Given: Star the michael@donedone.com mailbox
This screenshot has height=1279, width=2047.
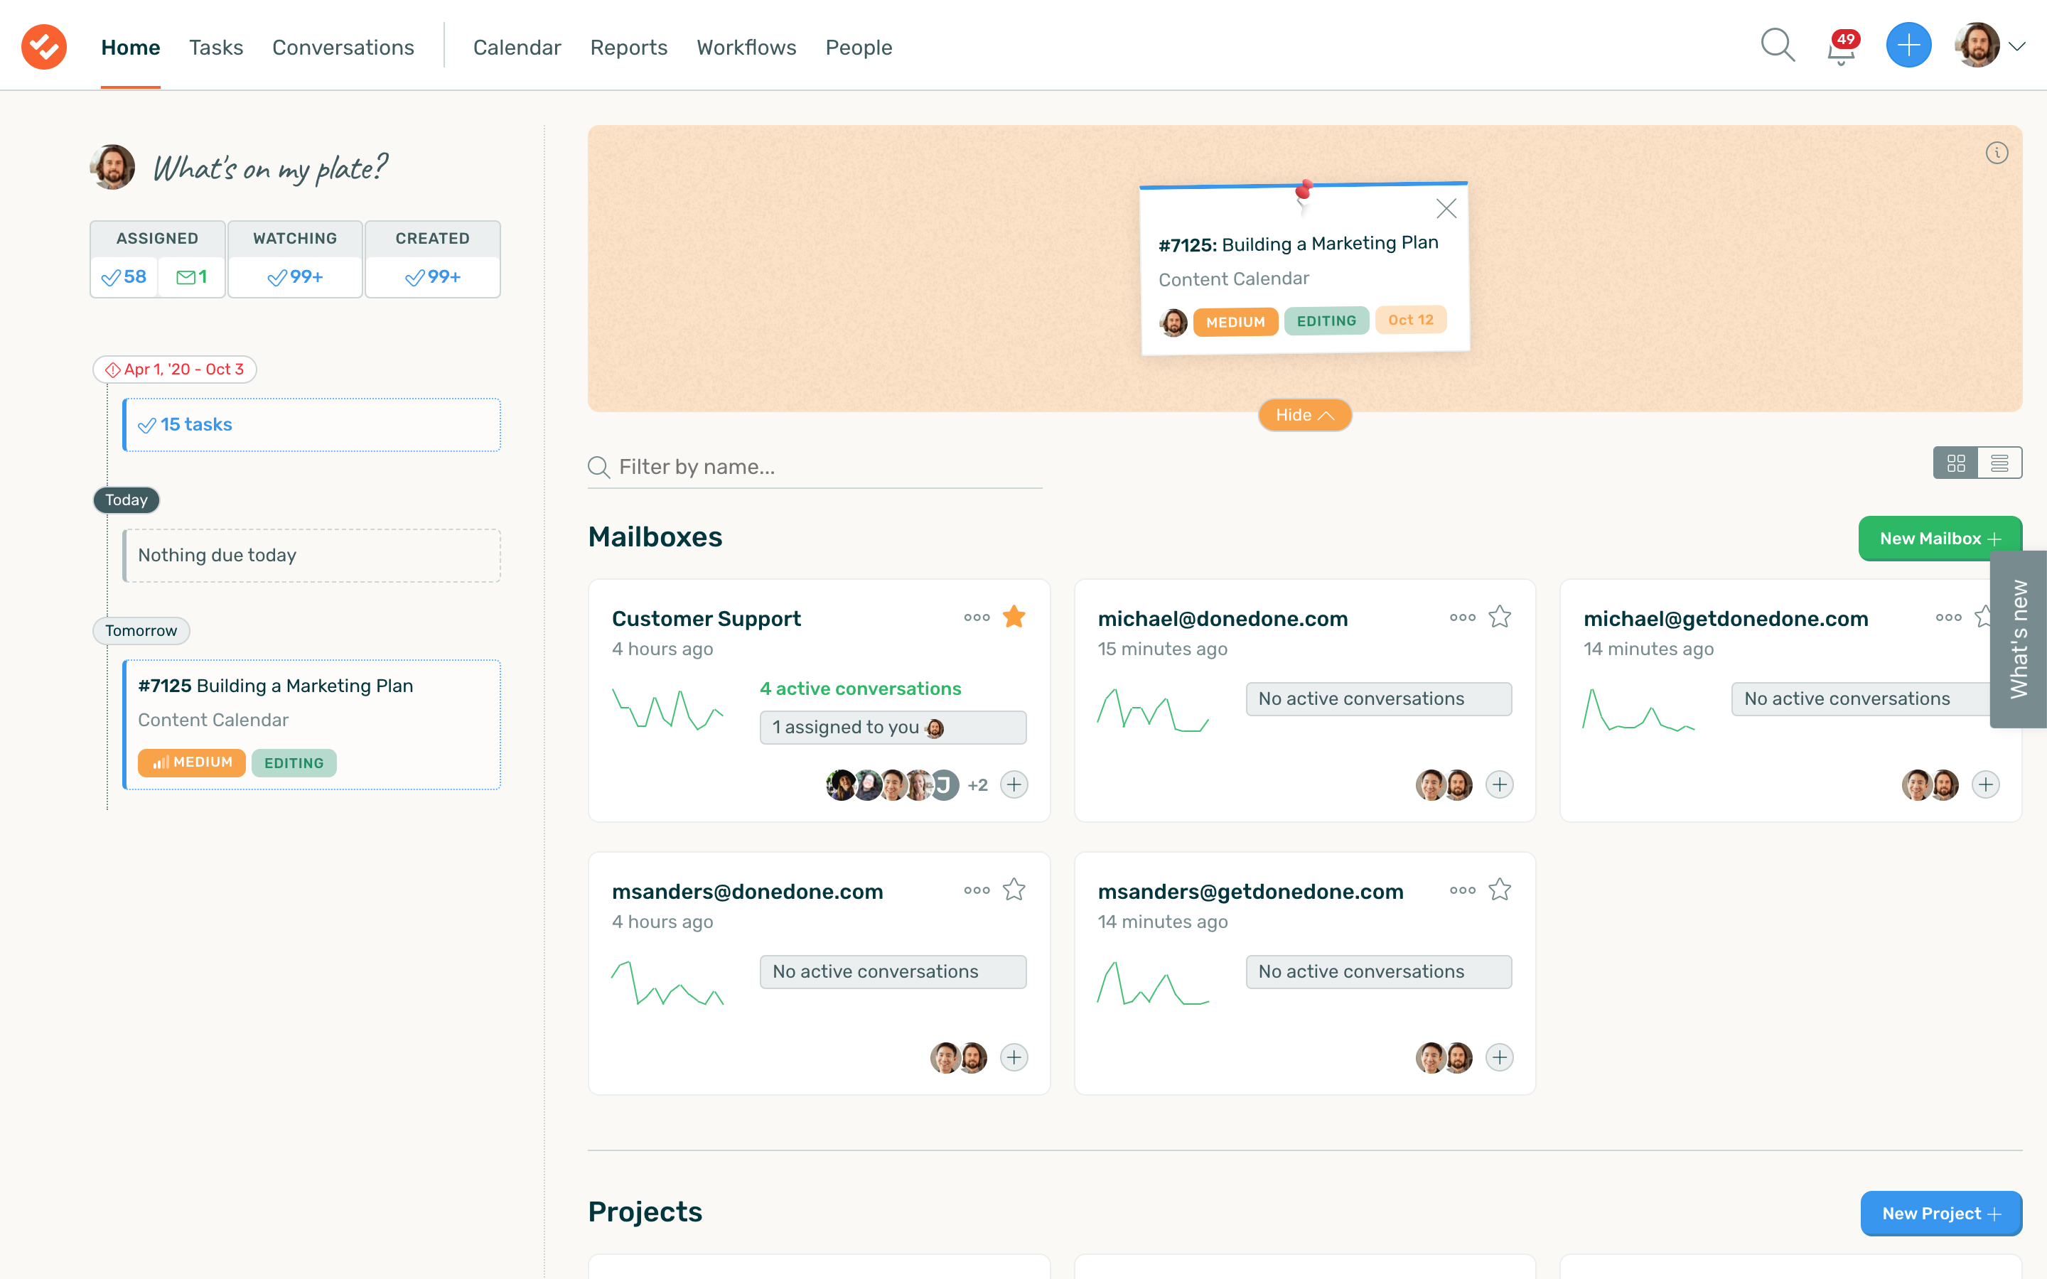Looking at the screenshot, I should (x=1500, y=617).
